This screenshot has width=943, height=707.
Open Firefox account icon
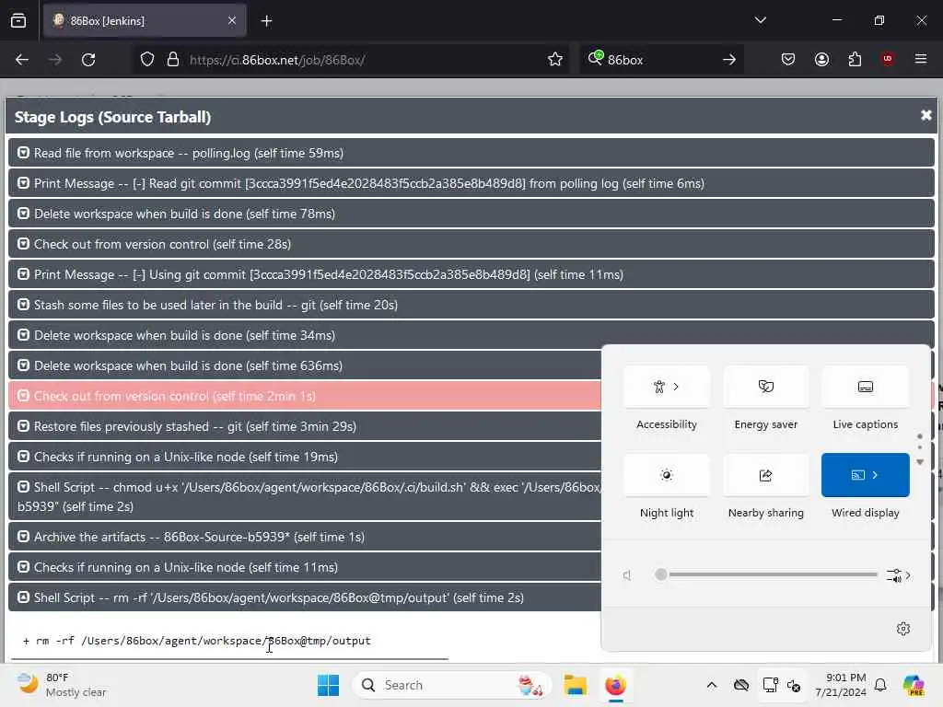click(x=821, y=59)
